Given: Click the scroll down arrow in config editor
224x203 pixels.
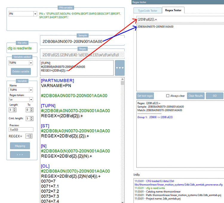Looking at the screenshot, I should [x=122, y=202].
